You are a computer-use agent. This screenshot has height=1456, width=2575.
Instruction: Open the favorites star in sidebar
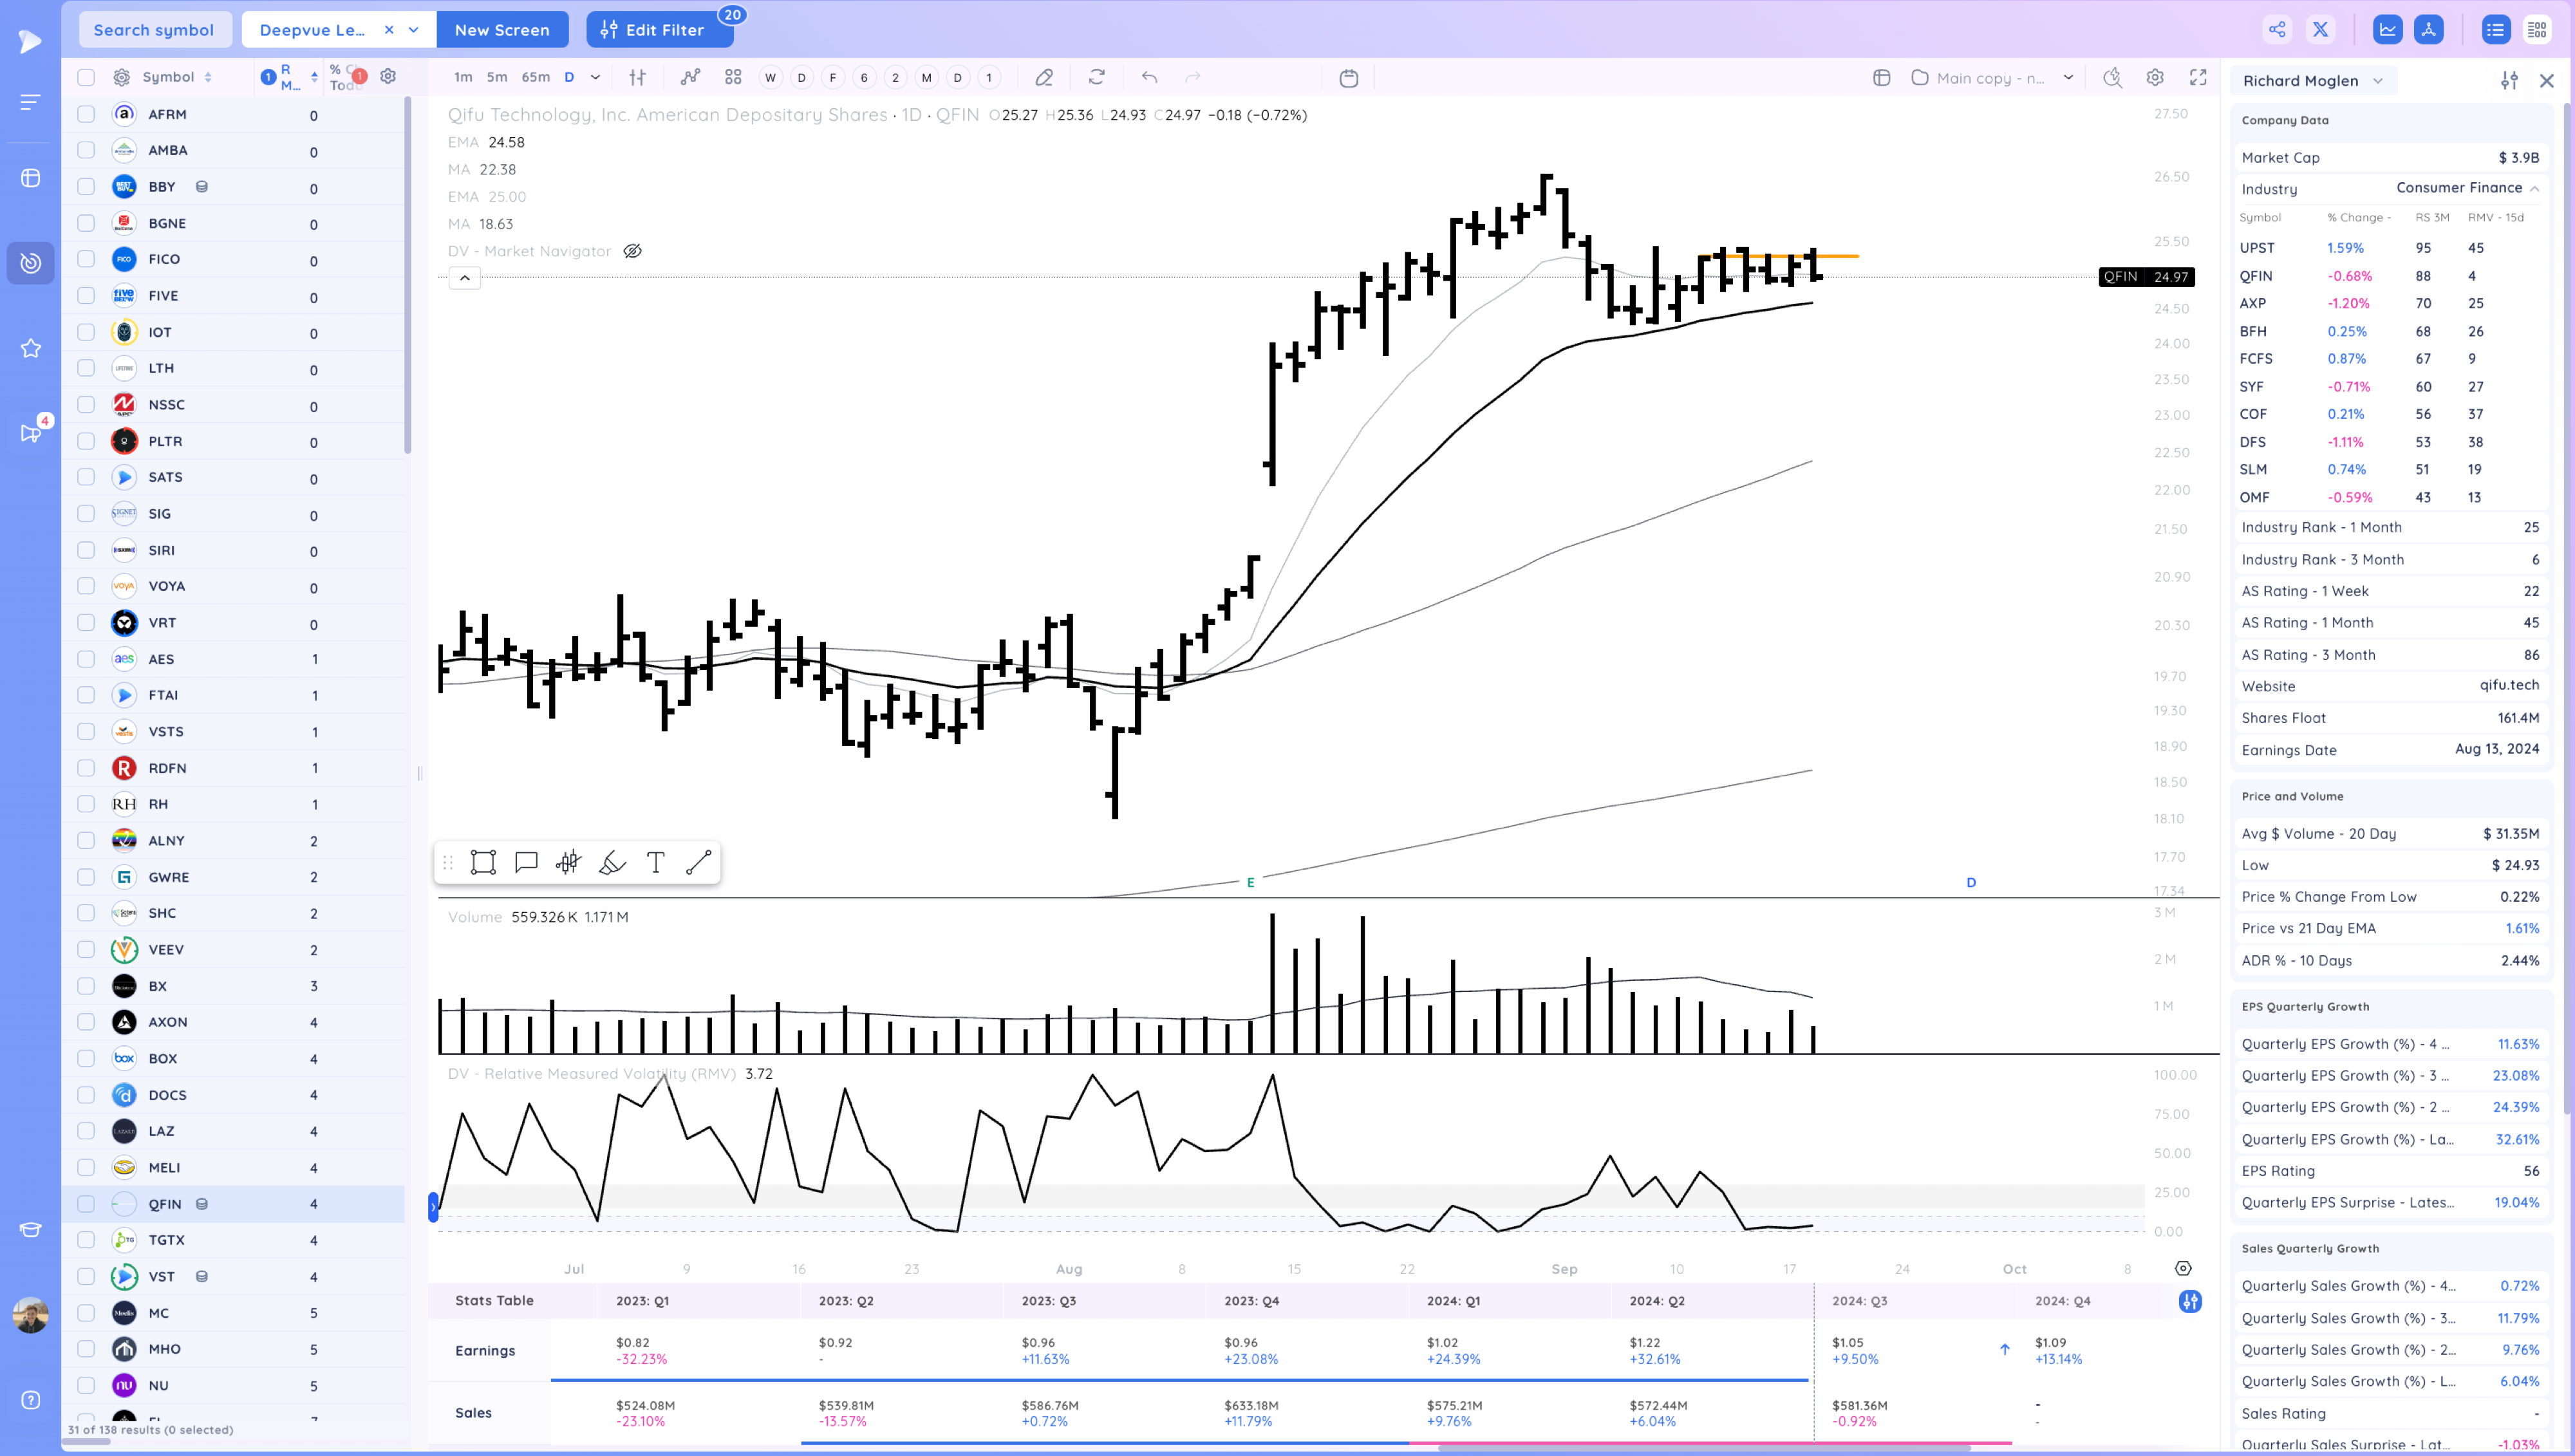(31, 348)
